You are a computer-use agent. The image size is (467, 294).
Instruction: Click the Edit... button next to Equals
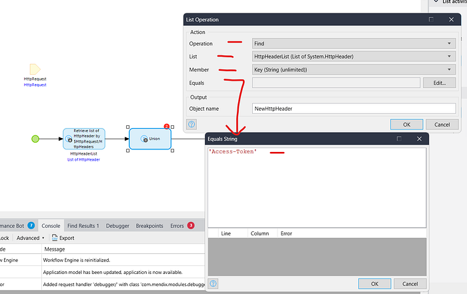(x=439, y=83)
